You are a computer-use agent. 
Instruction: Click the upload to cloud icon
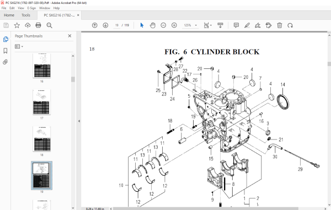coord(28,25)
